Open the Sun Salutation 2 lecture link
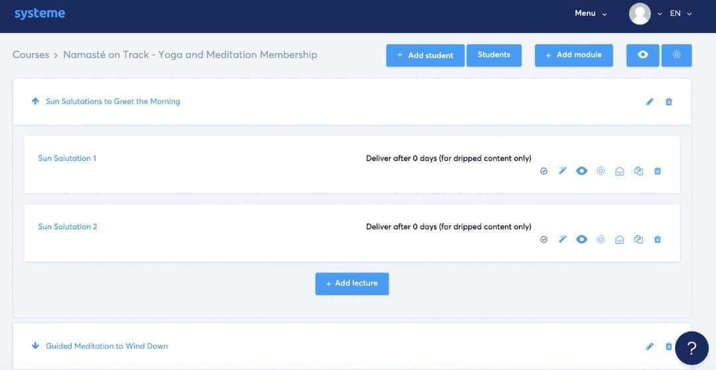This screenshot has height=370, width=716. tap(68, 227)
